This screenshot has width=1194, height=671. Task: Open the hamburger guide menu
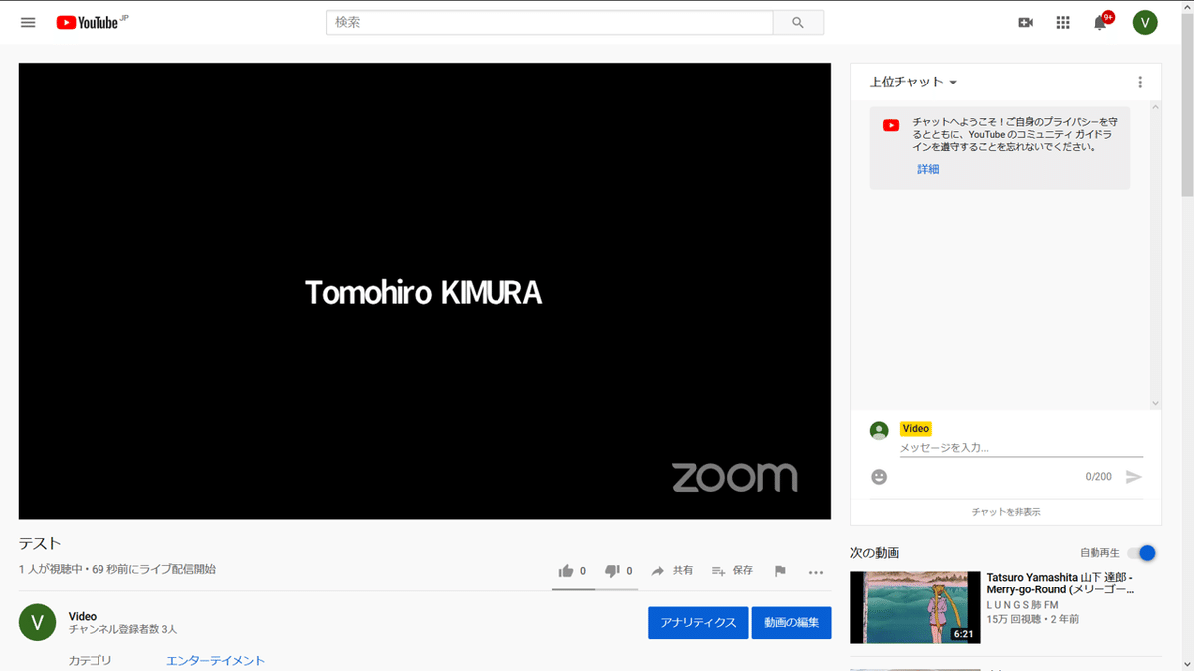click(x=28, y=22)
